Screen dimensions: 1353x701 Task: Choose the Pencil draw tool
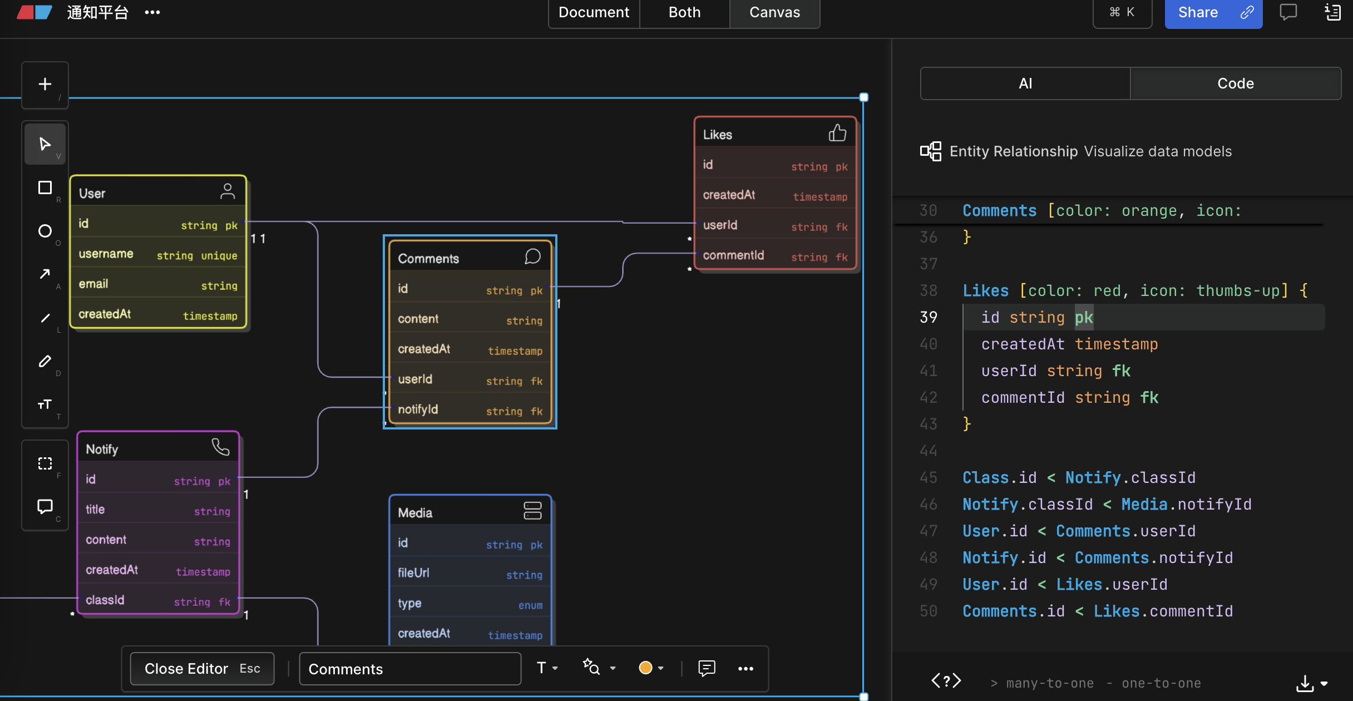click(45, 361)
